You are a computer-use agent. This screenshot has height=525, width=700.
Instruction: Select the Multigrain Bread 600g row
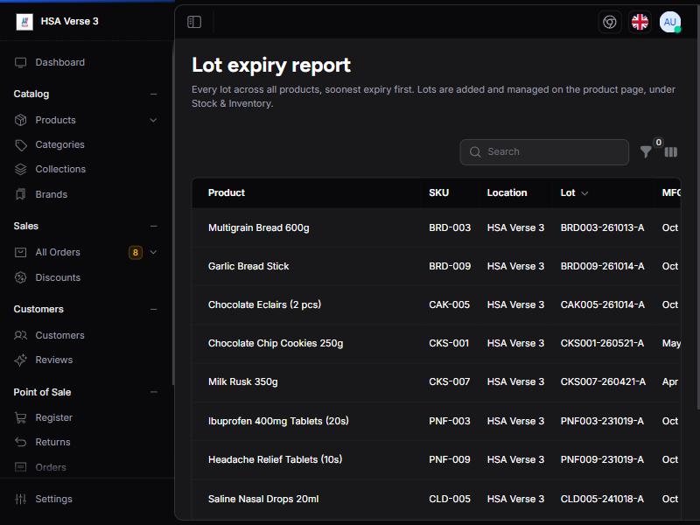[x=436, y=227]
